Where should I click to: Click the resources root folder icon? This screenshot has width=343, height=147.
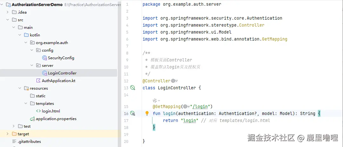[x=26, y=88]
